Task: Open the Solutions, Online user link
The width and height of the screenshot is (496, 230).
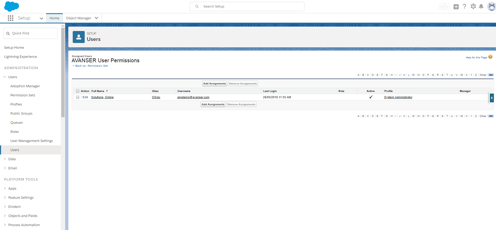Action: [102, 97]
